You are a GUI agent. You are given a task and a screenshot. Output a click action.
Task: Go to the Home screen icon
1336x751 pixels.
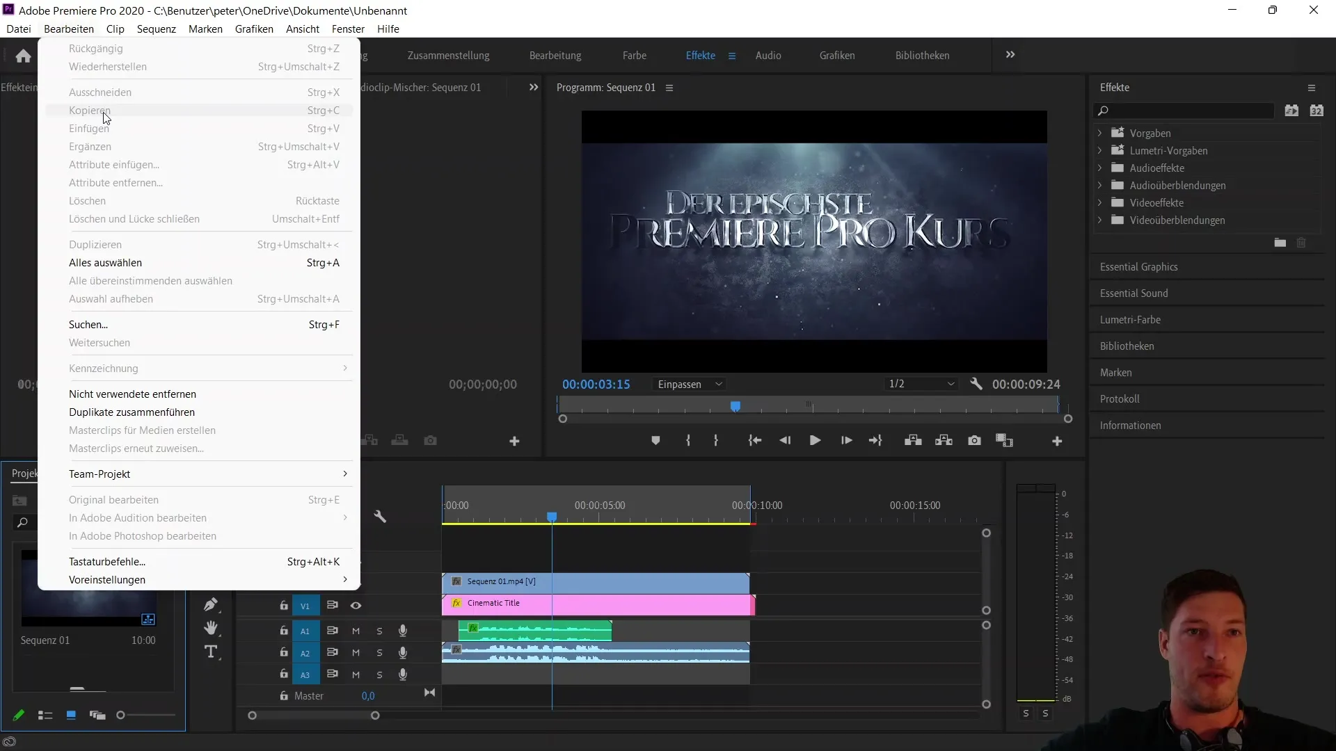(23, 56)
